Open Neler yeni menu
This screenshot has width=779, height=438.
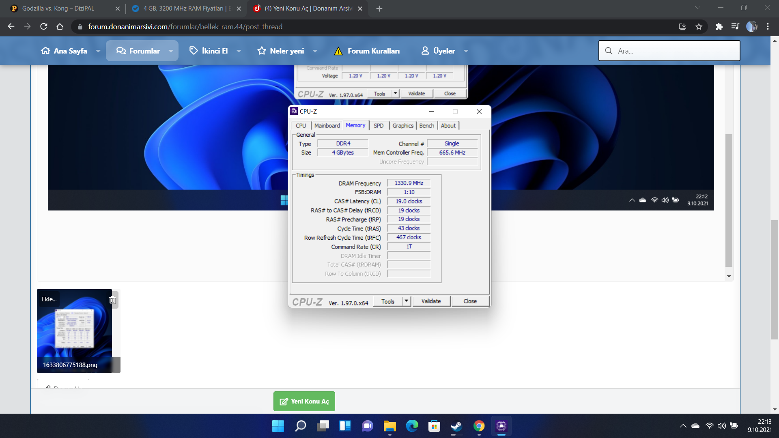[280, 51]
